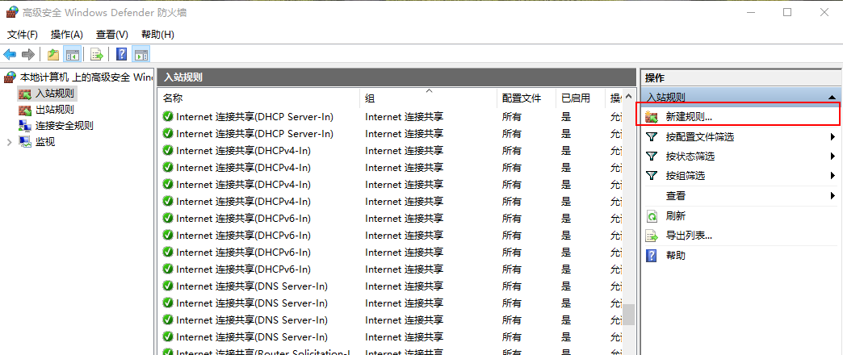Image resolution: width=843 pixels, height=355 pixels.
Task: Expand the 监视 tree node arrow
Action: coord(10,142)
